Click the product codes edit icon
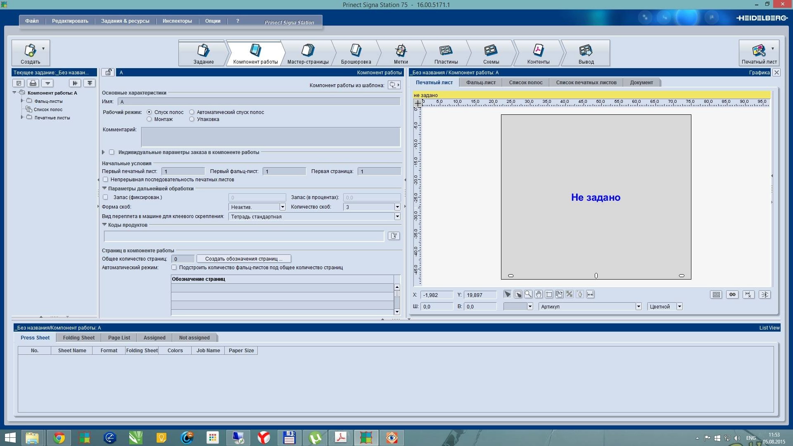Viewport: 793px width, 446px height. [394, 236]
